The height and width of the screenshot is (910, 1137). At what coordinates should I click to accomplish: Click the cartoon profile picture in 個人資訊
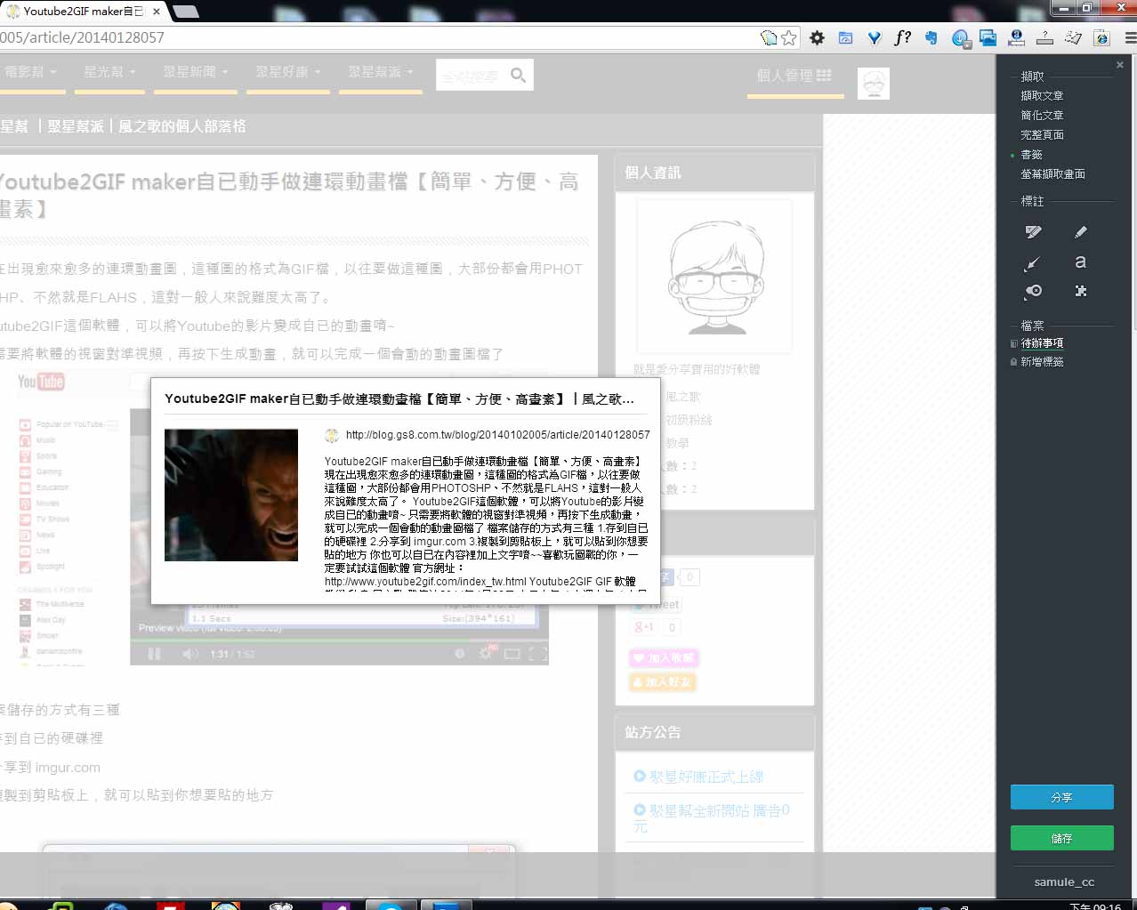point(715,276)
